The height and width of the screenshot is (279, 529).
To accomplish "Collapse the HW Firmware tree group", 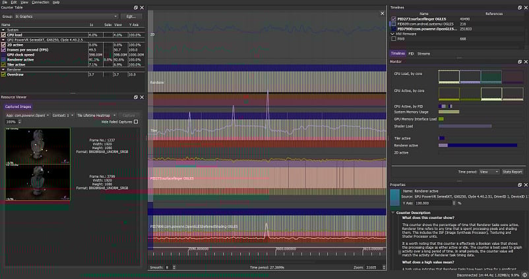I will [x=392, y=34].
